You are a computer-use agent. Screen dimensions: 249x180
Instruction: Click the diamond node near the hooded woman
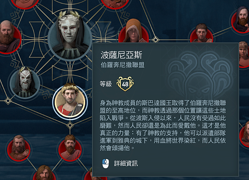(156, 39)
